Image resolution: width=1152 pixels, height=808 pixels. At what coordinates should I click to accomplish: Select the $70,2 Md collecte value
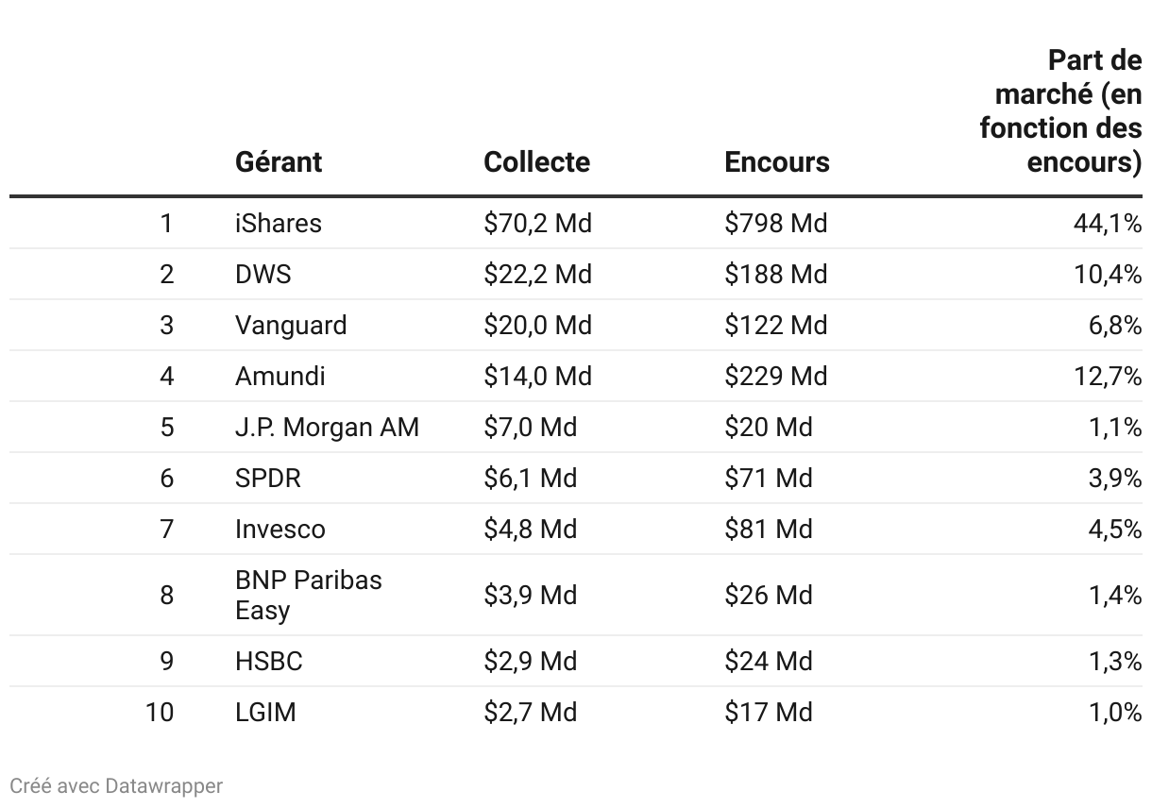coord(537,224)
